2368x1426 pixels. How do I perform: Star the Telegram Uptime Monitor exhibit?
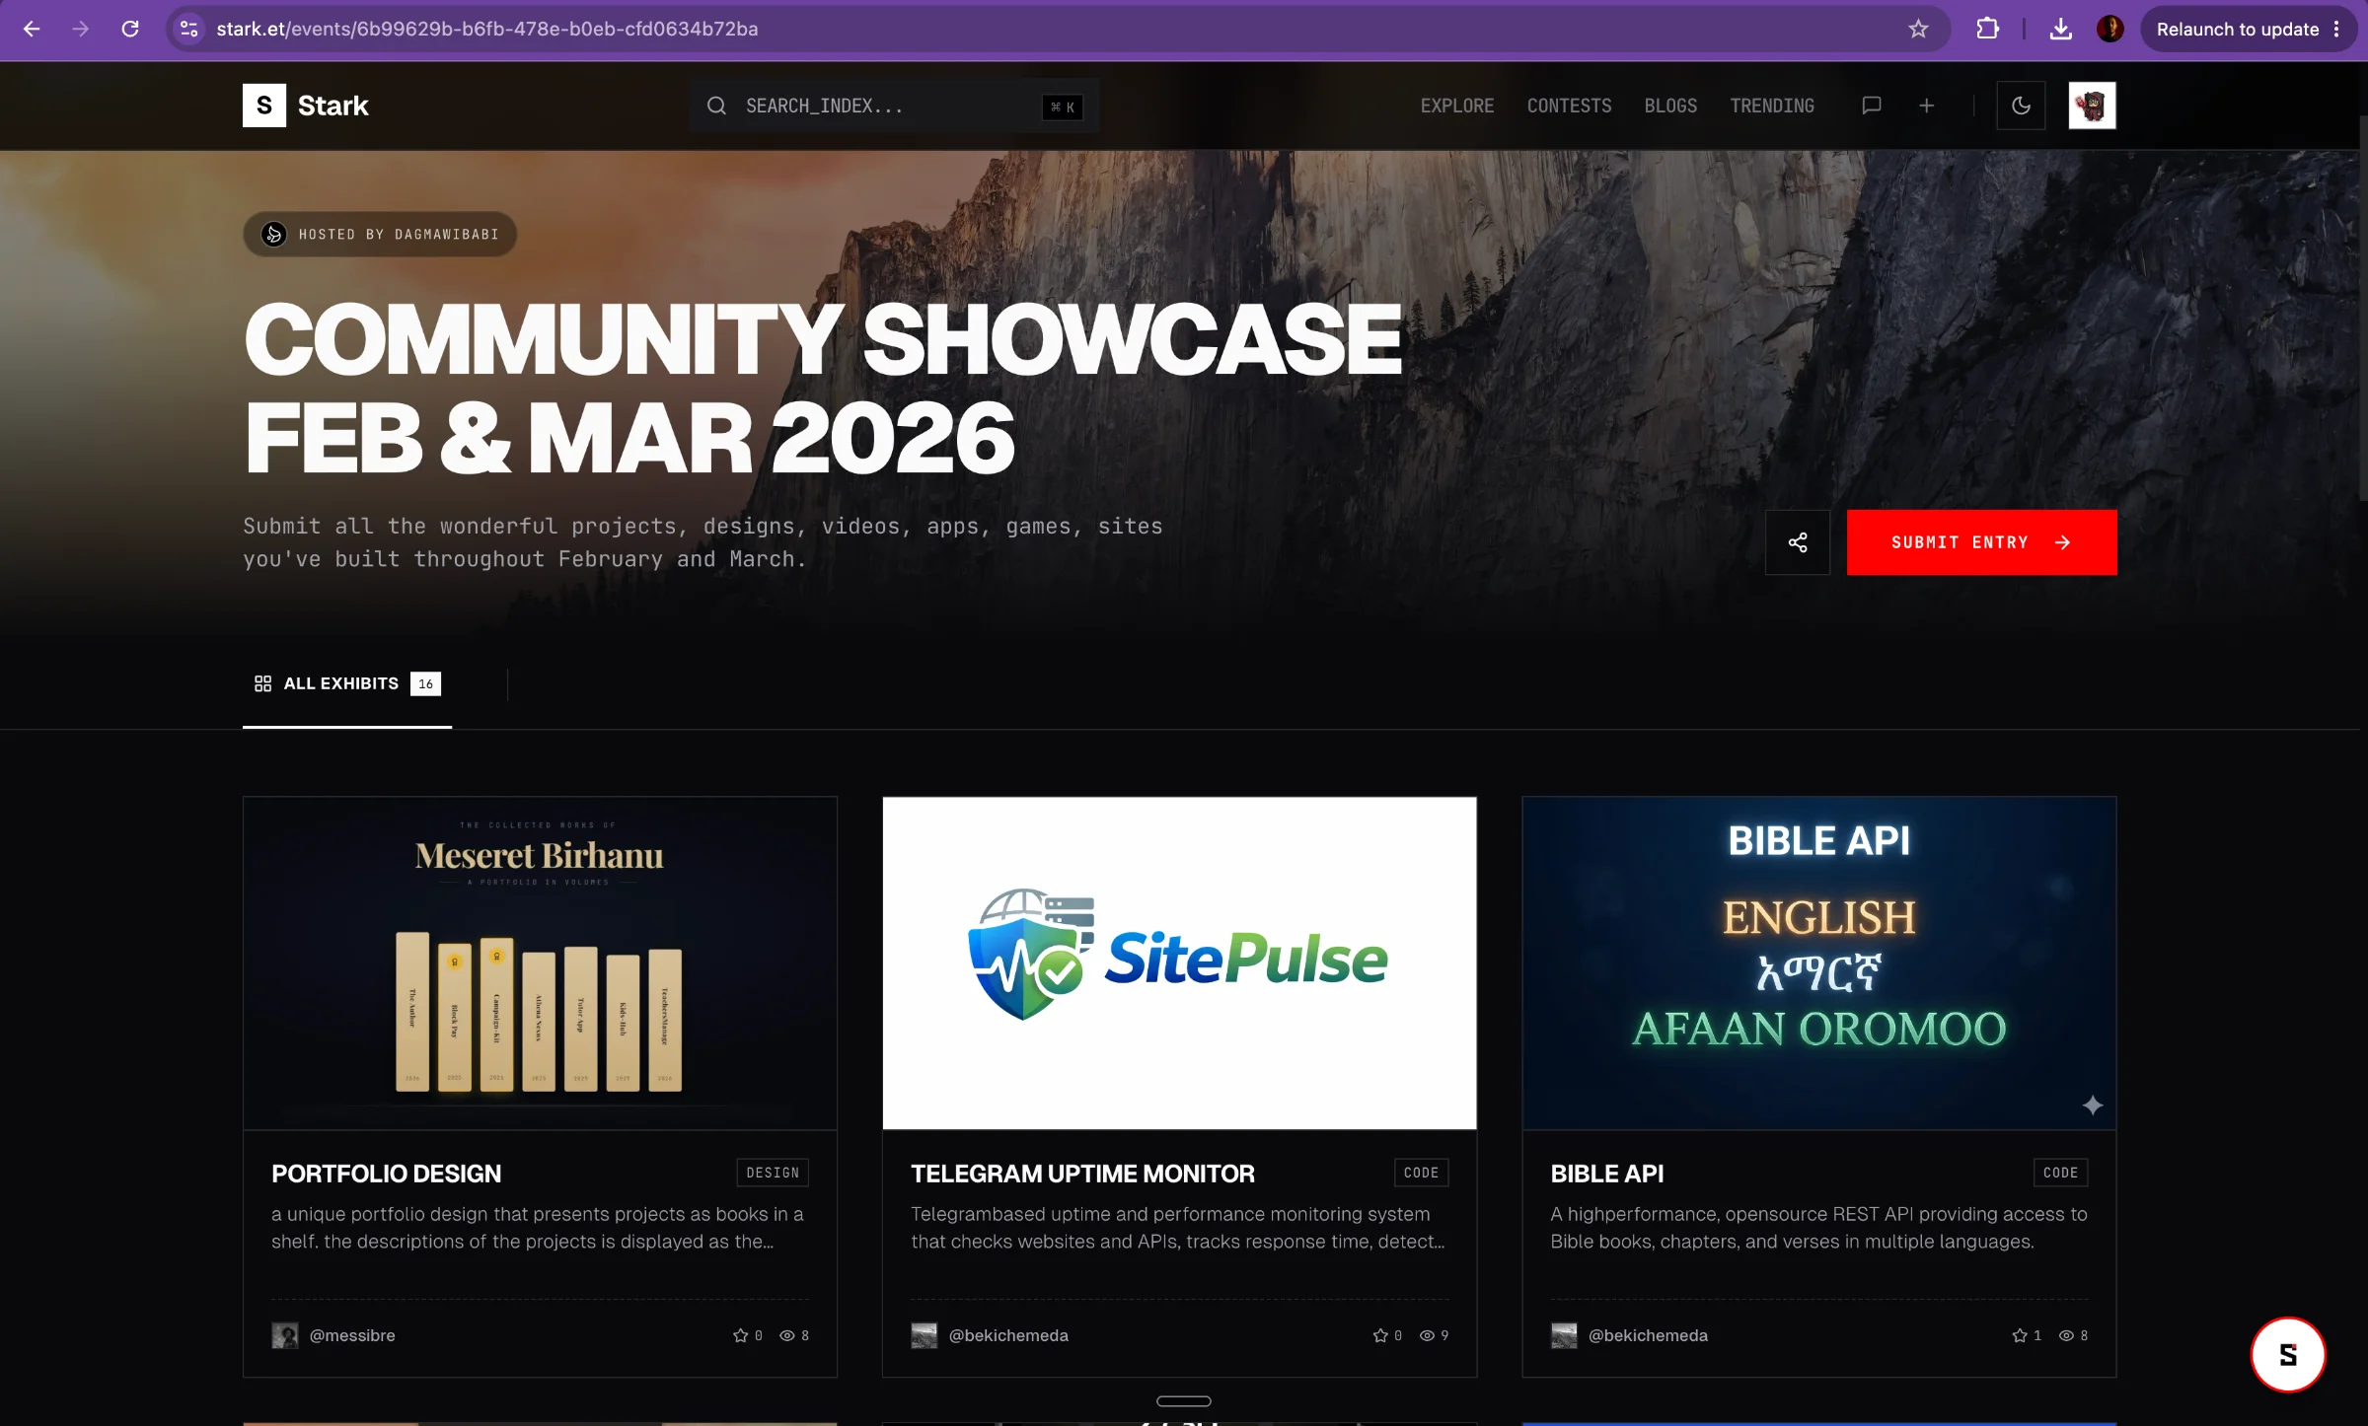click(1379, 1335)
